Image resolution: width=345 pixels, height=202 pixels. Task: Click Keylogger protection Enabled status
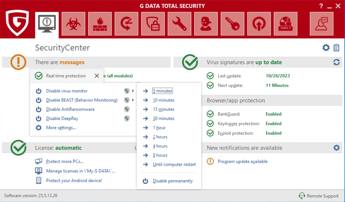(273, 123)
